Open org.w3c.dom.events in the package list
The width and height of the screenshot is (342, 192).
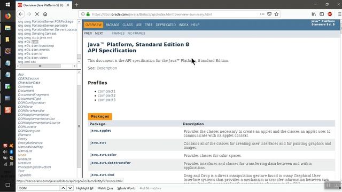point(34,50)
